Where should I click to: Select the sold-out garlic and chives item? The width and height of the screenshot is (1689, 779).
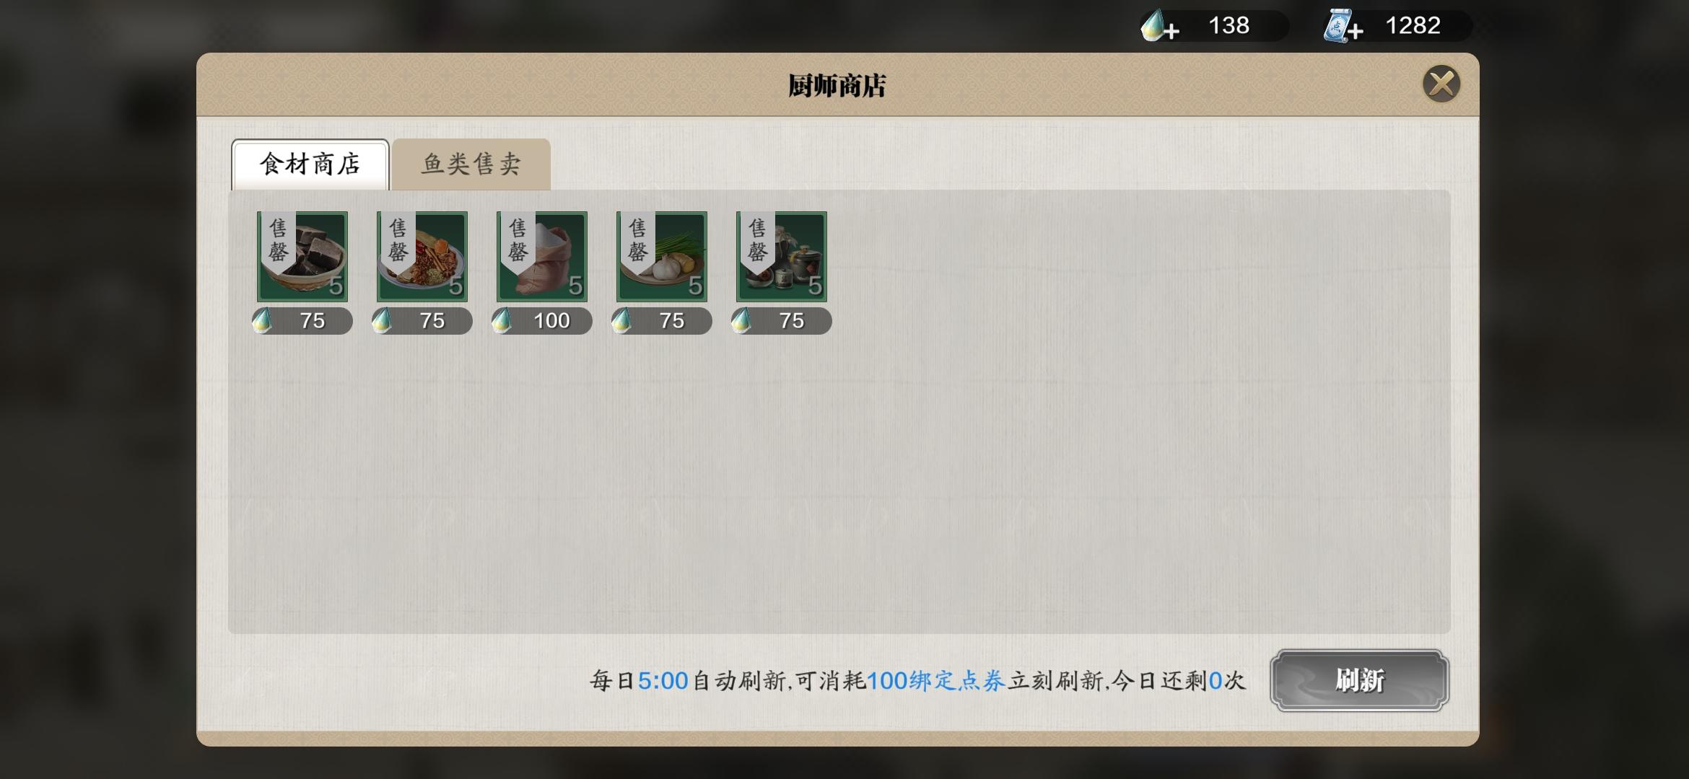662,256
